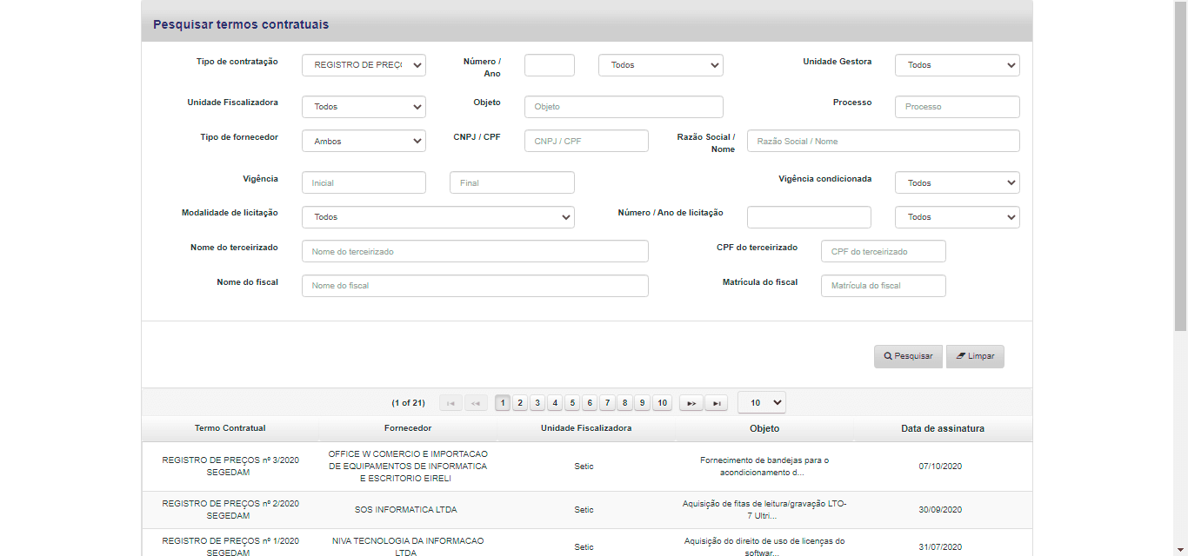Click the previous page paginator icon

click(476, 403)
